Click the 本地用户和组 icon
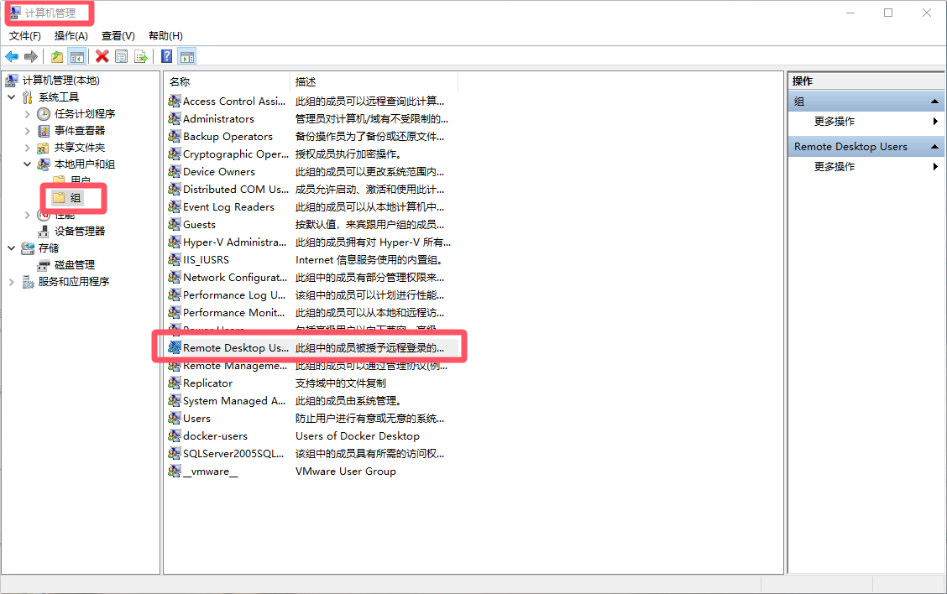The height and width of the screenshot is (594, 947). coord(44,164)
